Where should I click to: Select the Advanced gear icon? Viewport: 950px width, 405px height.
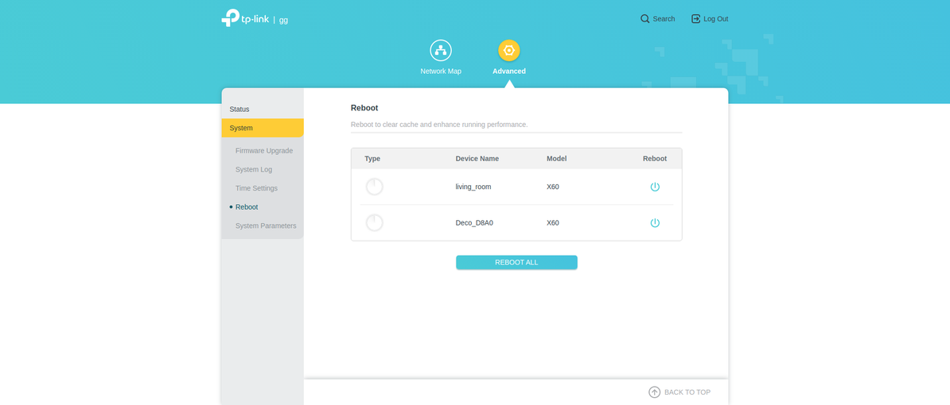[x=509, y=51]
